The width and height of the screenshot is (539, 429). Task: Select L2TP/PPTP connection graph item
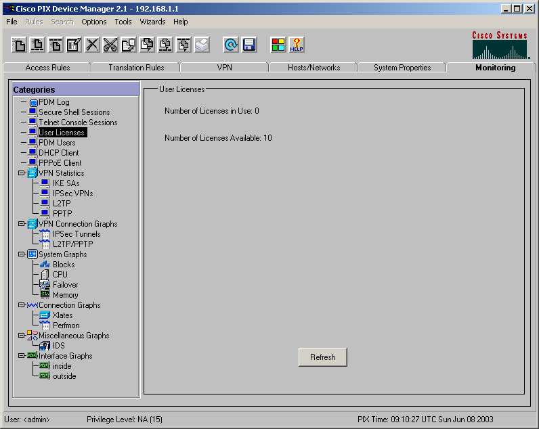(x=73, y=244)
